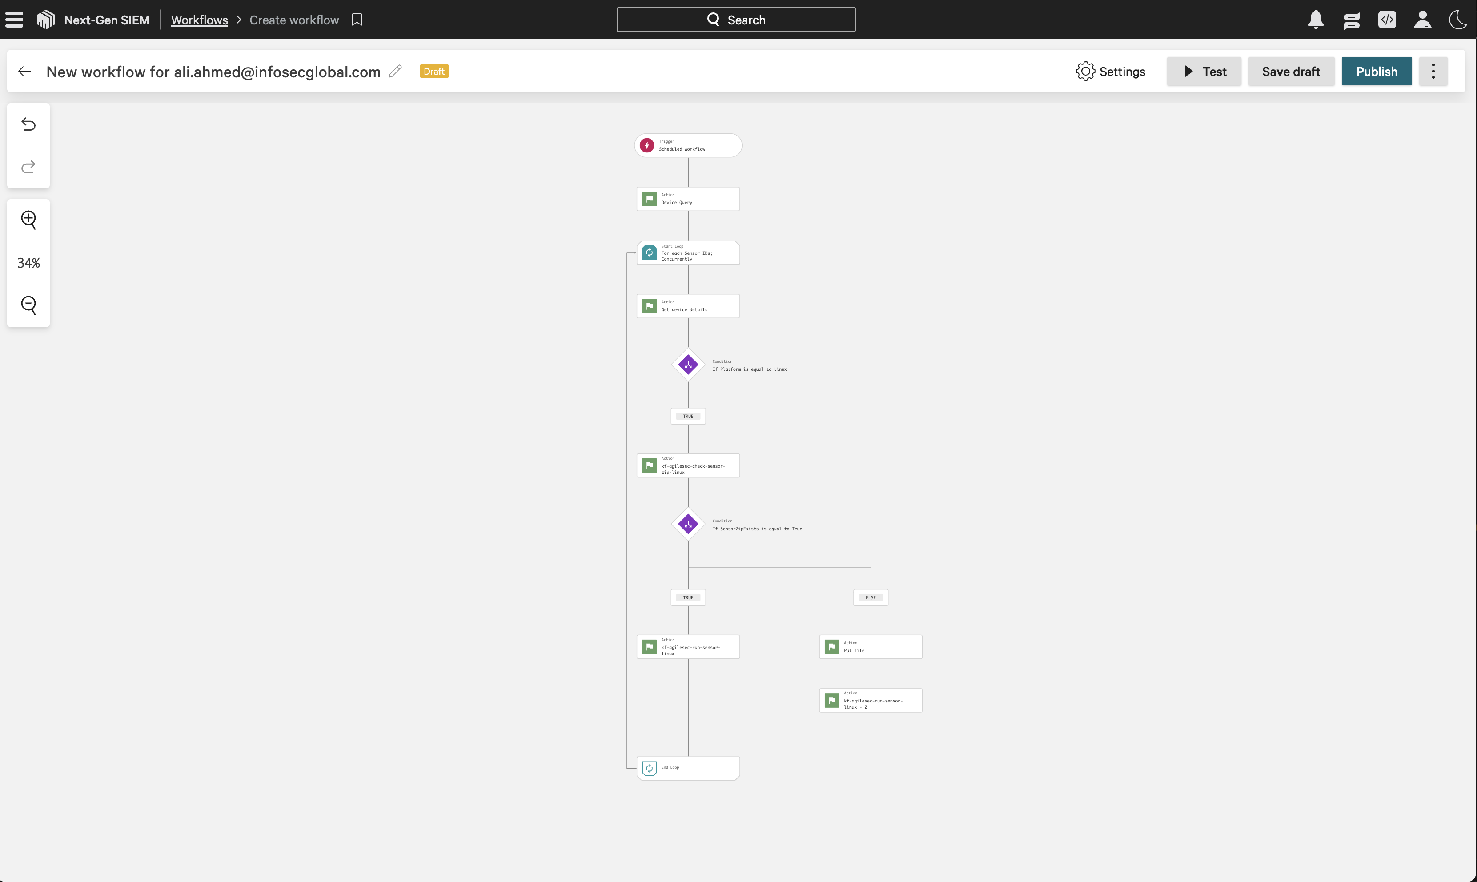
Task: Bookmark the Create workflow page
Action: (357, 20)
